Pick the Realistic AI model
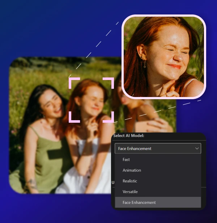Screen dimensions: 217x223 click(158, 181)
